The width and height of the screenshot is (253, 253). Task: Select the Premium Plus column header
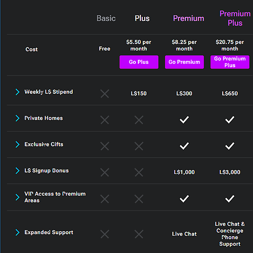(235, 18)
